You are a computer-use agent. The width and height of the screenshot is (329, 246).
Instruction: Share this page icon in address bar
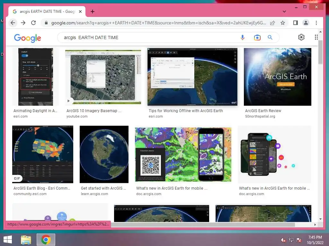[272, 23]
